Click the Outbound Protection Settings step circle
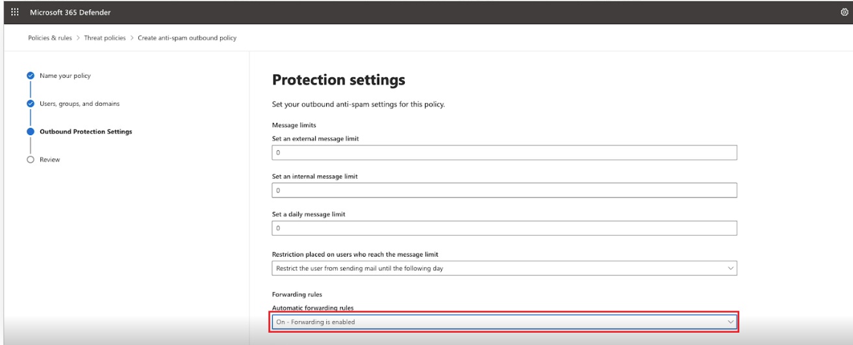Image resolution: width=853 pixels, height=345 pixels. 30,131
